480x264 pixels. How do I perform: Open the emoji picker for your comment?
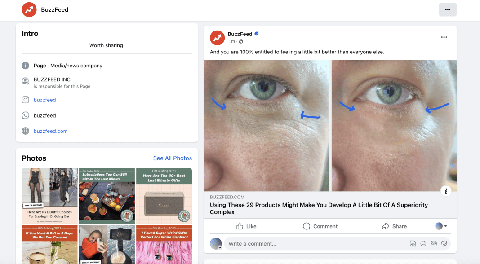coord(422,243)
